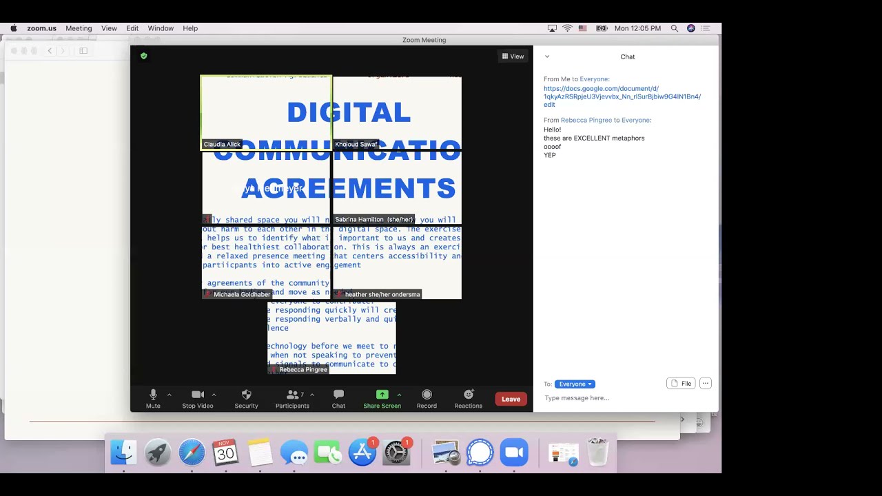Open the Participants panel

coord(292,399)
